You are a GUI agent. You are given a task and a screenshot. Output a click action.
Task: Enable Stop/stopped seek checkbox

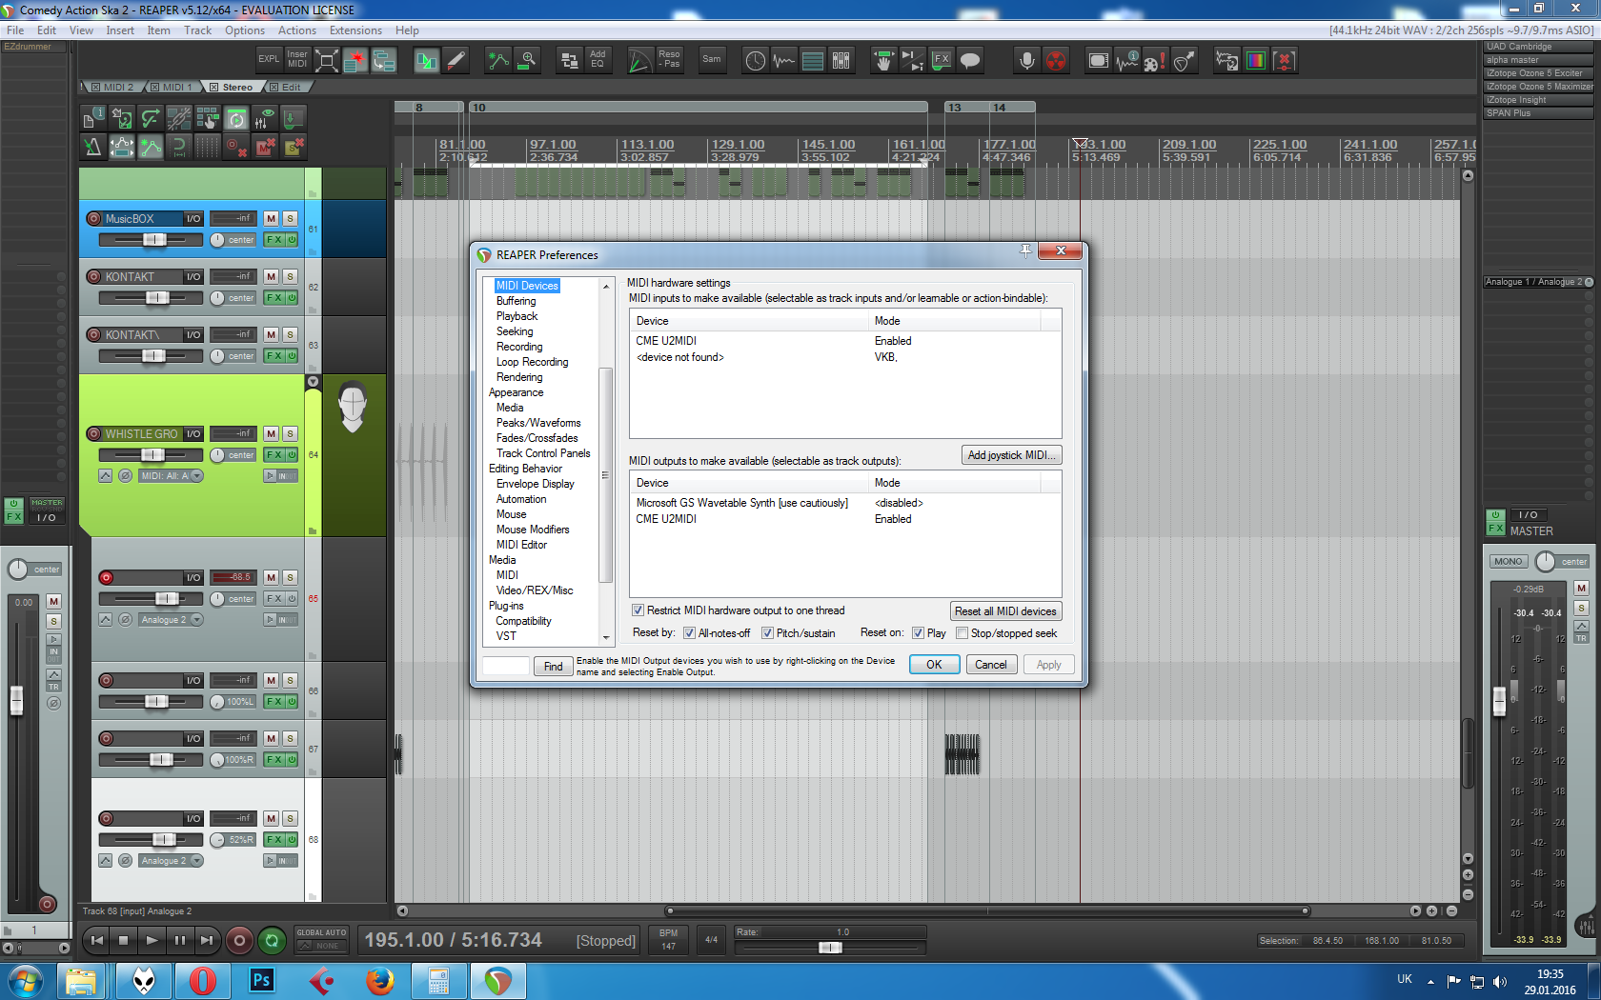coord(962,633)
